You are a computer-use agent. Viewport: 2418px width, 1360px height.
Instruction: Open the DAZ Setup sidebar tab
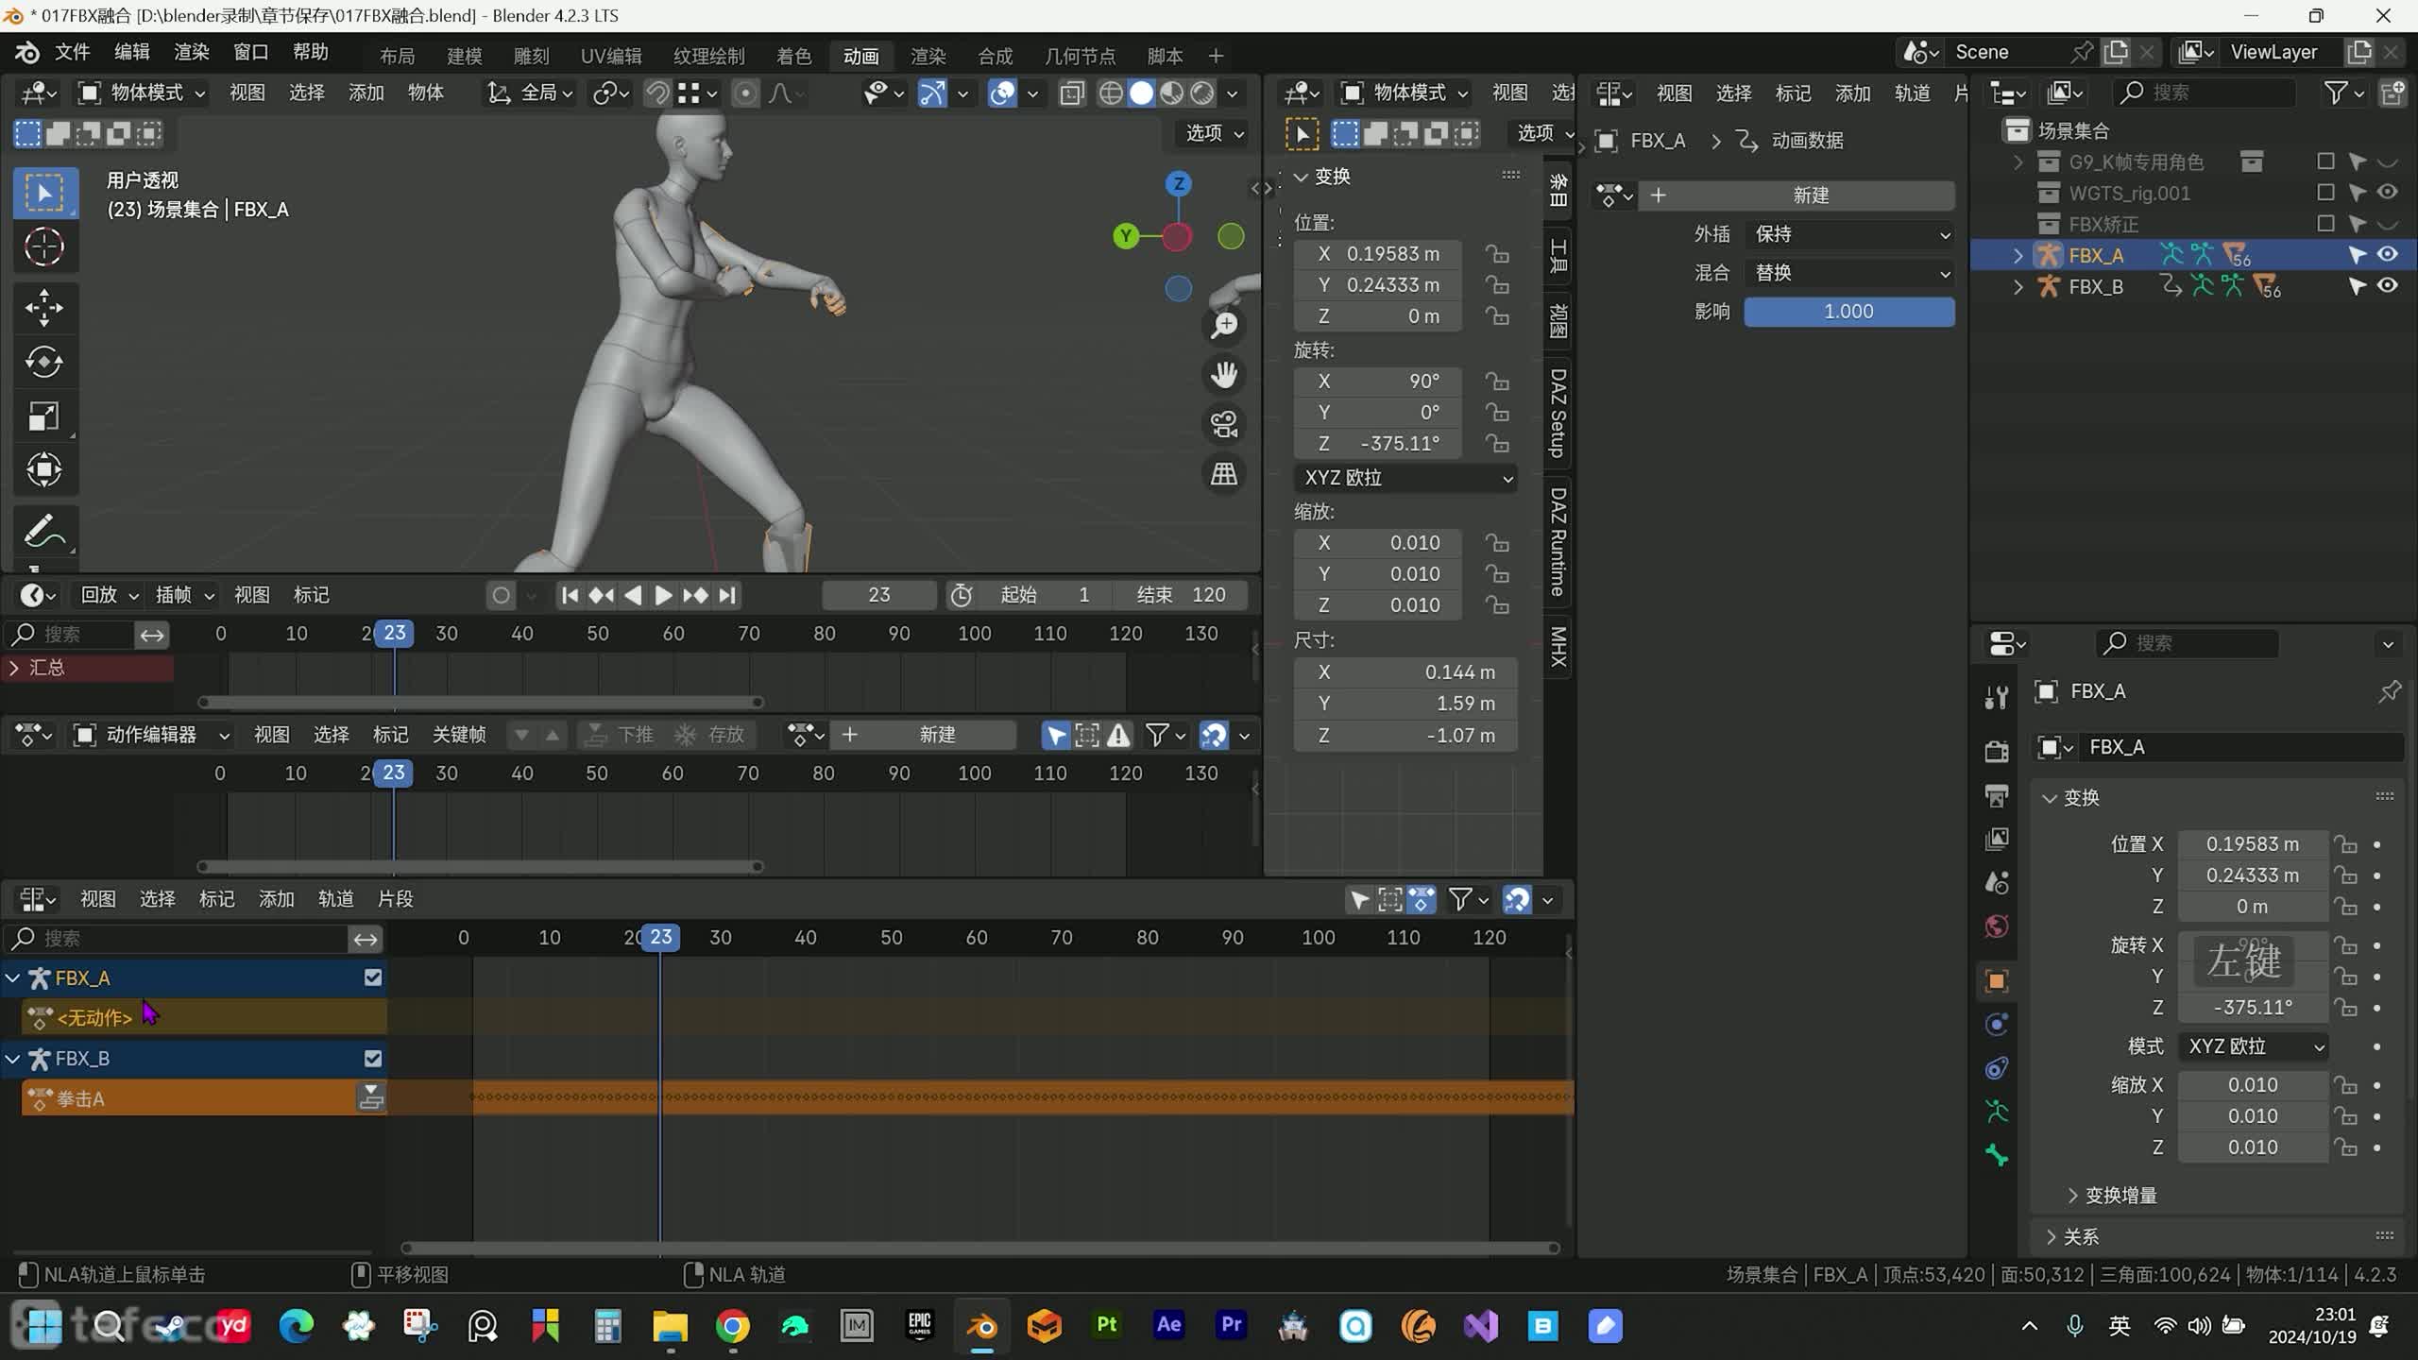tap(1558, 413)
